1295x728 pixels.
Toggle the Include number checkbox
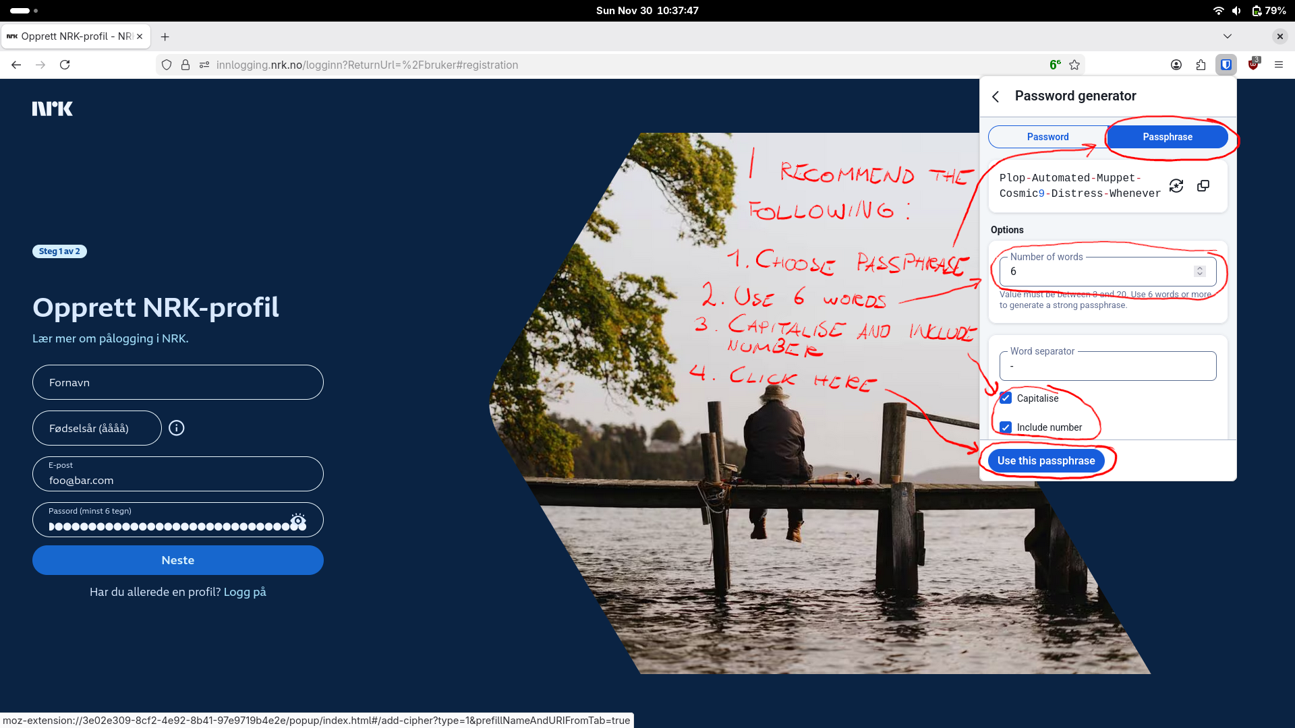pos(1006,427)
